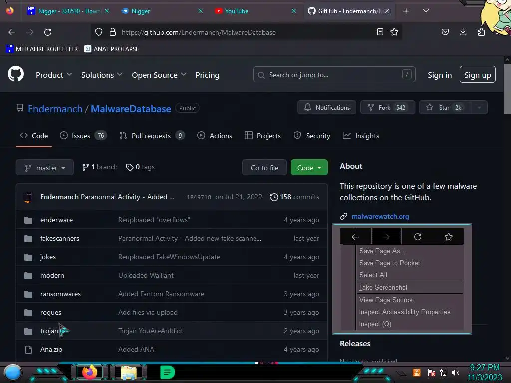This screenshot has width=511, height=383.
Task: Switch to the YouTube browser tab
Action: (x=255, y=11)
